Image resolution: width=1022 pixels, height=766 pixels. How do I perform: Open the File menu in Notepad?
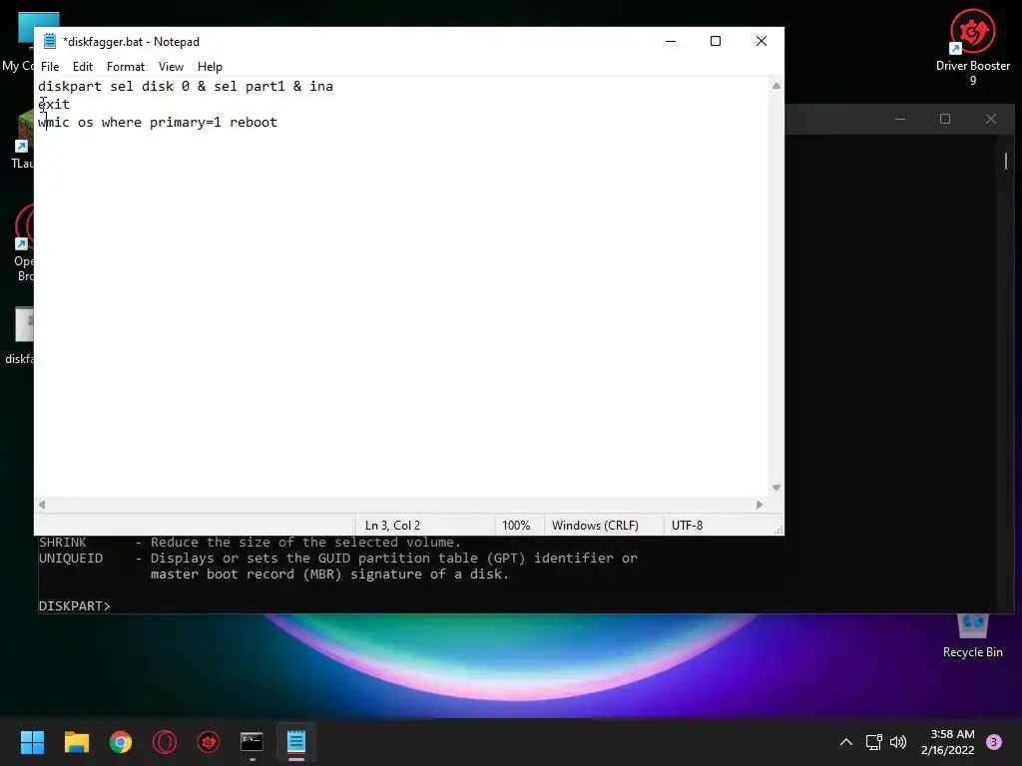coord(50,67)
